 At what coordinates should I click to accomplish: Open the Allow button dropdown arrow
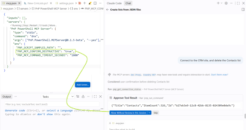click(x=149, y=113)
